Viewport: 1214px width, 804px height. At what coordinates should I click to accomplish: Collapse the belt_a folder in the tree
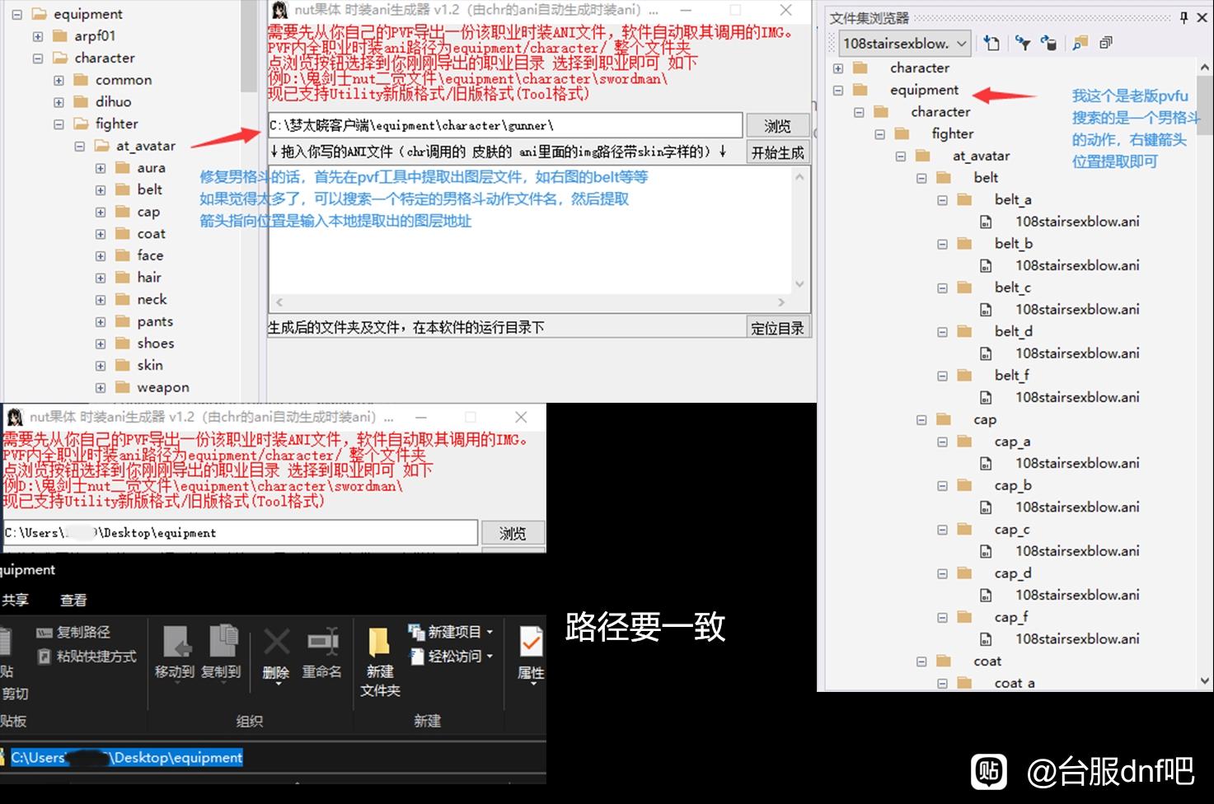click(942, 199)
